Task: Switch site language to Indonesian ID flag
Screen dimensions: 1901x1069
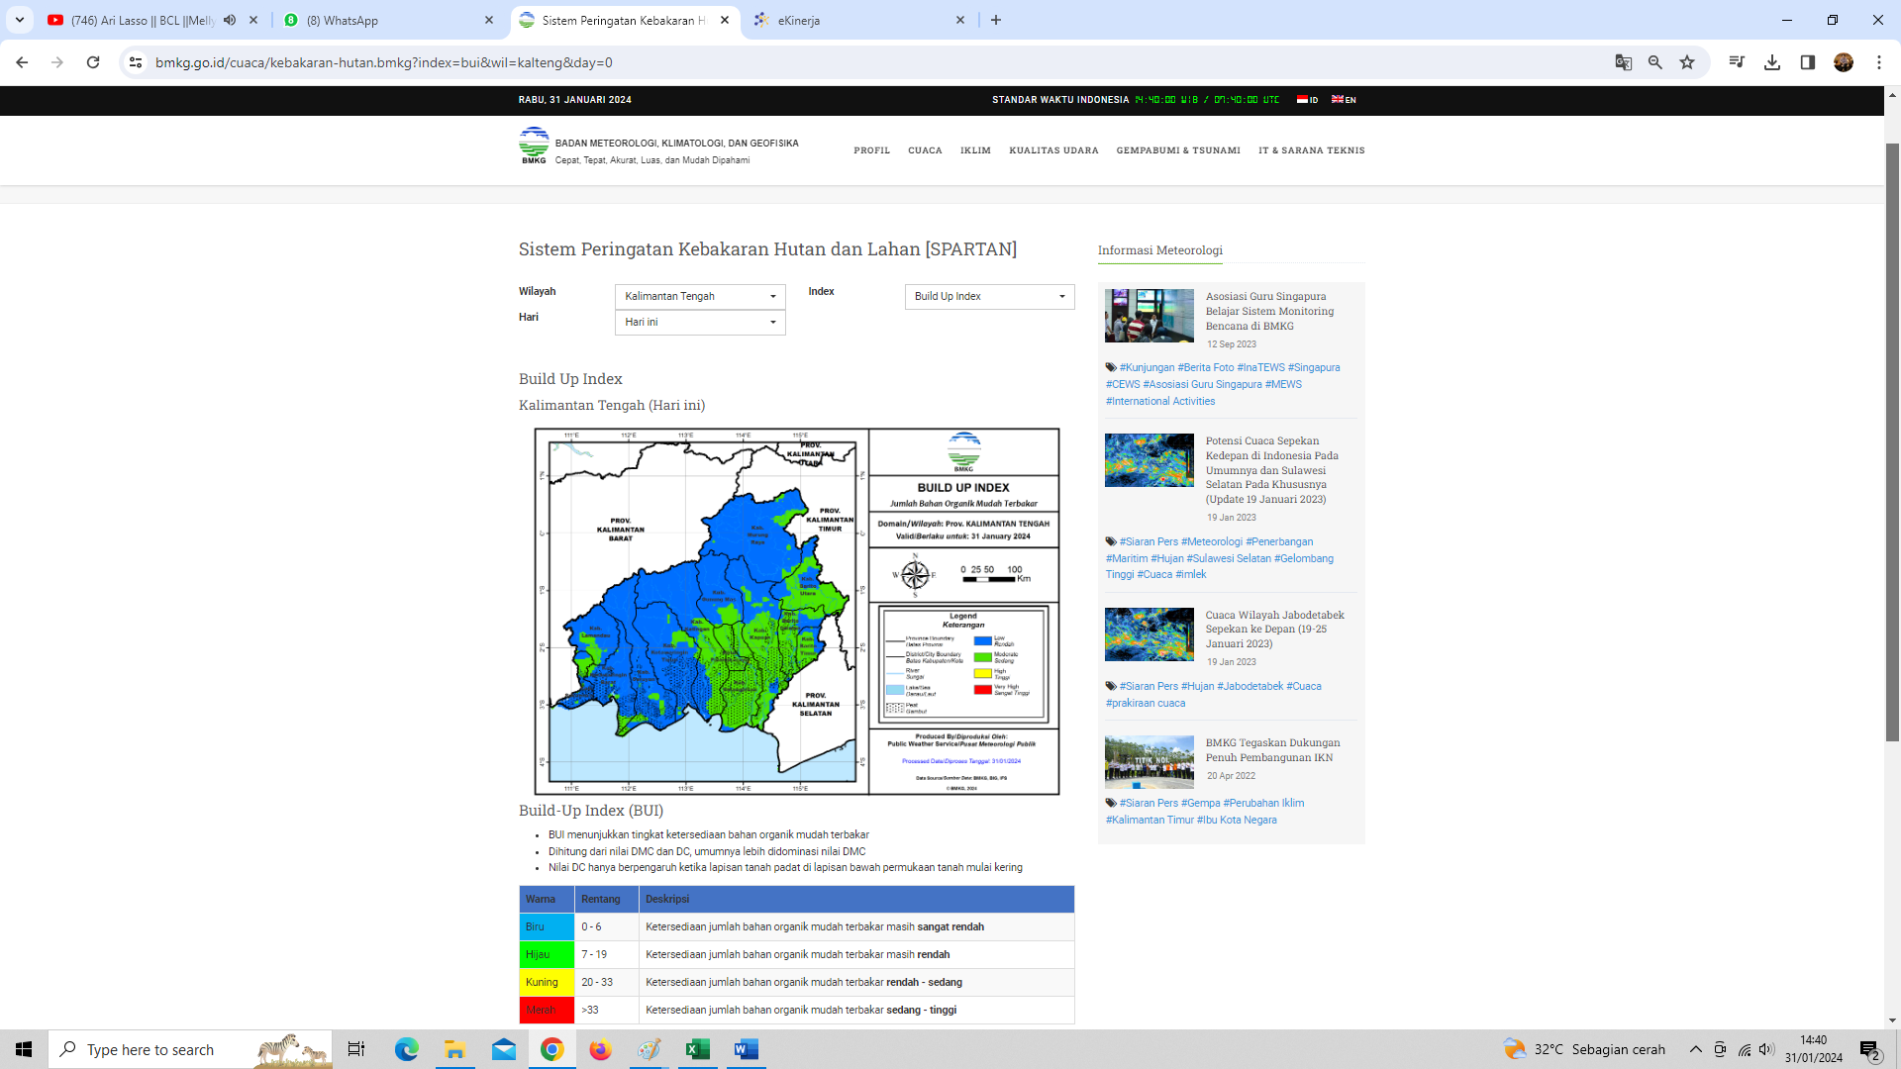Action: [1308, 100]
